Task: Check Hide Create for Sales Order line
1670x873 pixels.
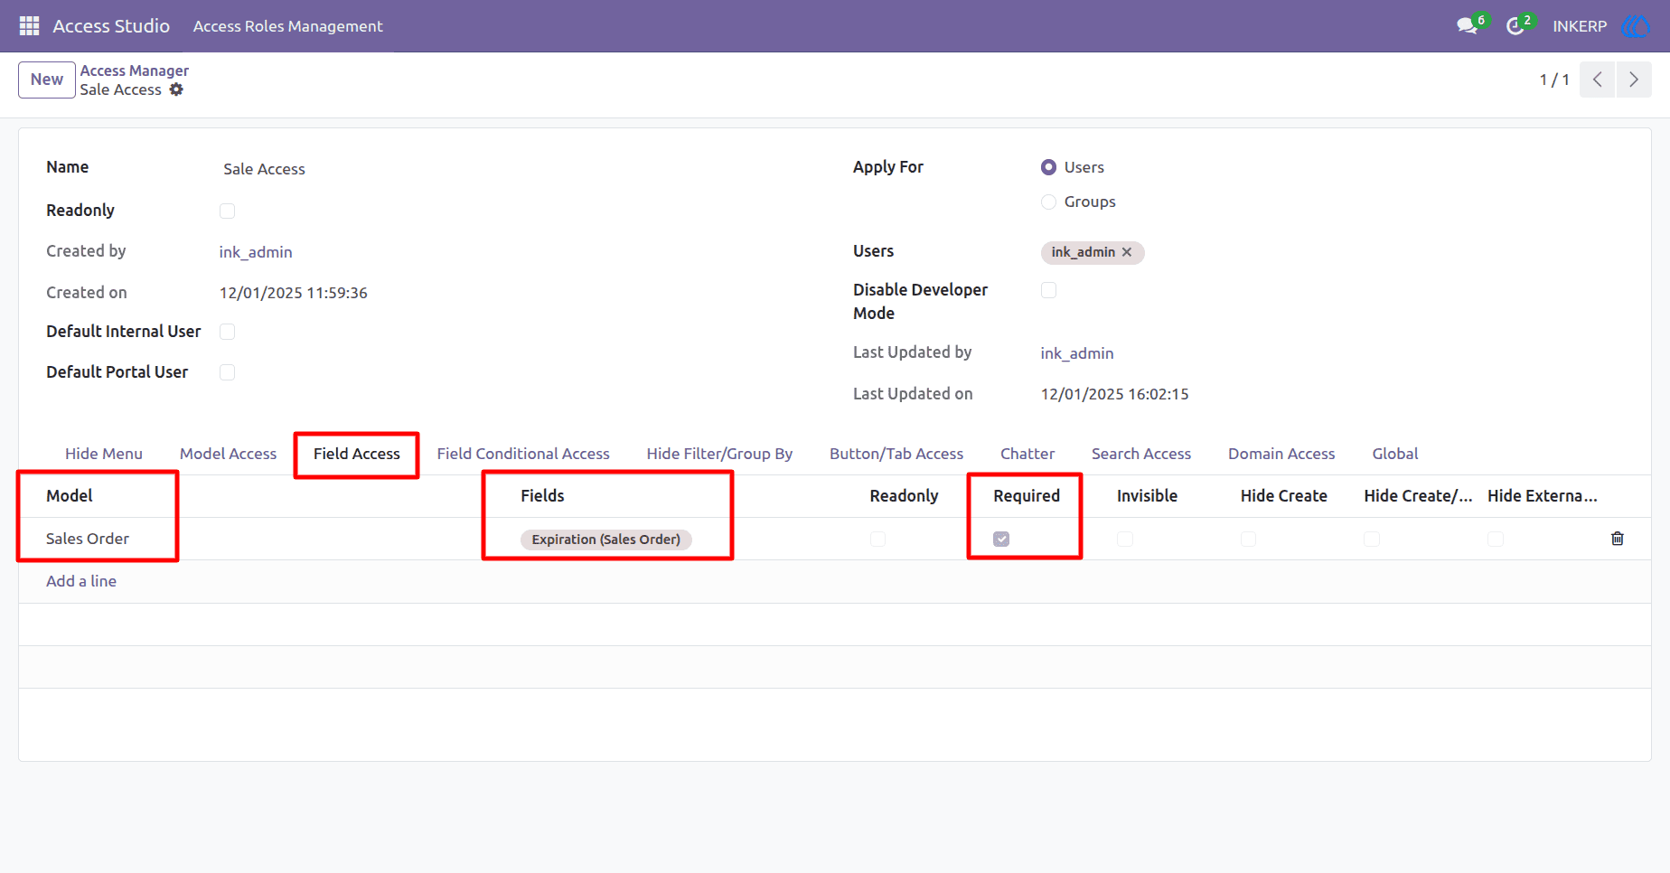Action: tap(1248, 539)
